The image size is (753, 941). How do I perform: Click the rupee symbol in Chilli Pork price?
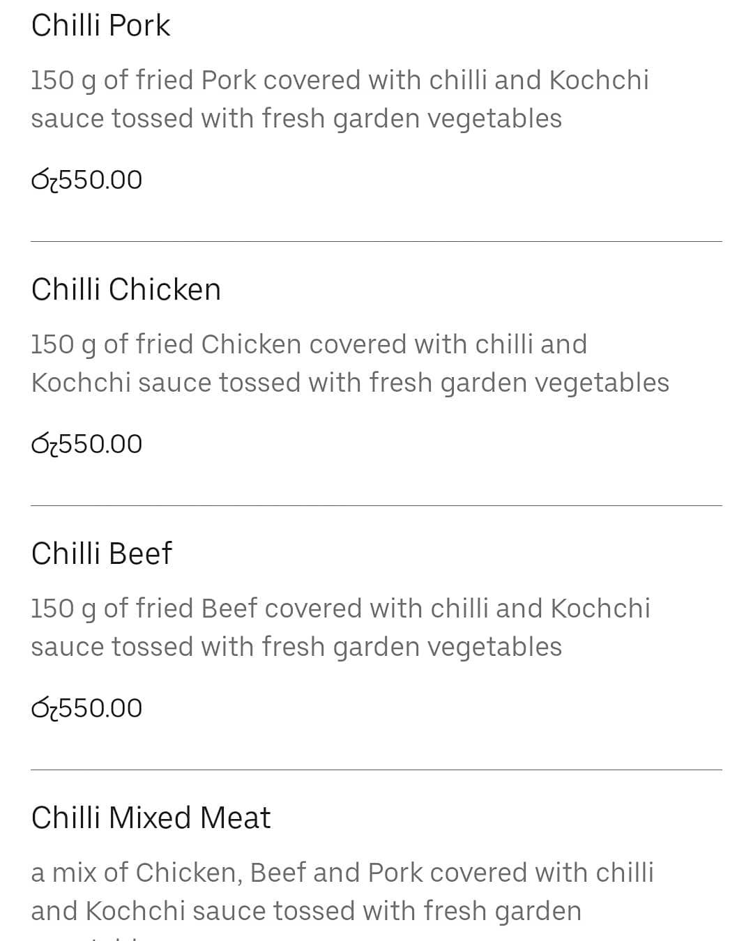tap(44, 181)
